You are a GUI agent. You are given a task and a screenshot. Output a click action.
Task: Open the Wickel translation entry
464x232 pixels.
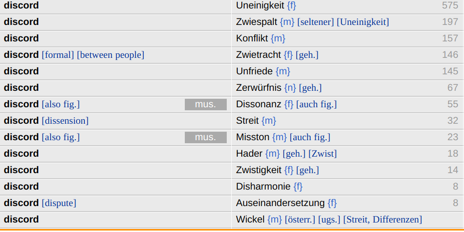(250, 220)
